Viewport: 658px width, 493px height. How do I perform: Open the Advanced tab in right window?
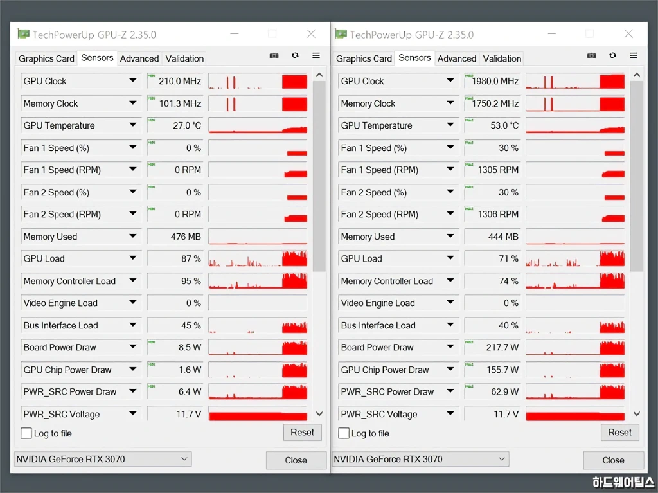(457, 58)
